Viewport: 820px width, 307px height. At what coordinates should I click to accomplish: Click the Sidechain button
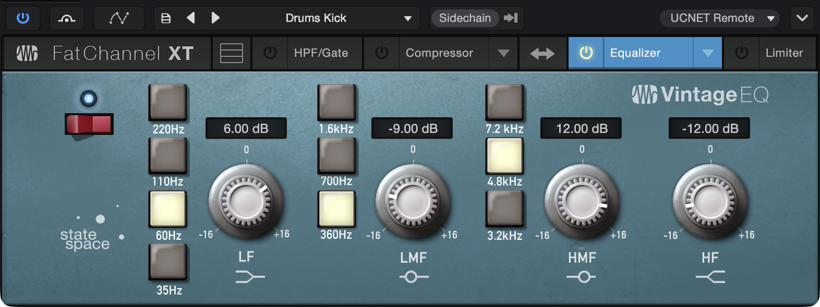[x=465, y=18]
